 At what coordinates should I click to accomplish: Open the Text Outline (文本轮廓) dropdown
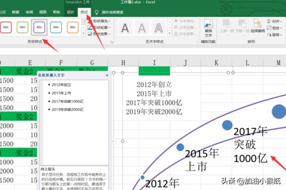[185, 27]
